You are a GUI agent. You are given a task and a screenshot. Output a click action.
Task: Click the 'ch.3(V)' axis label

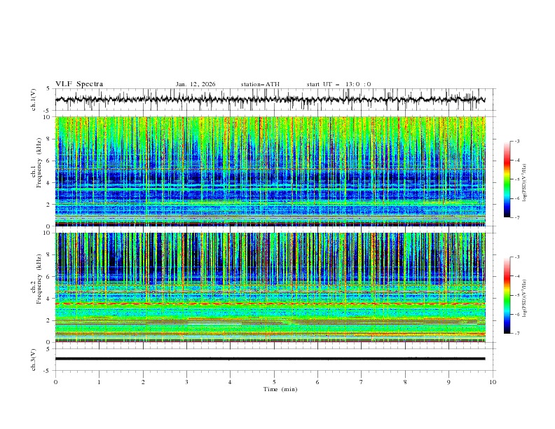click(34, 360)
